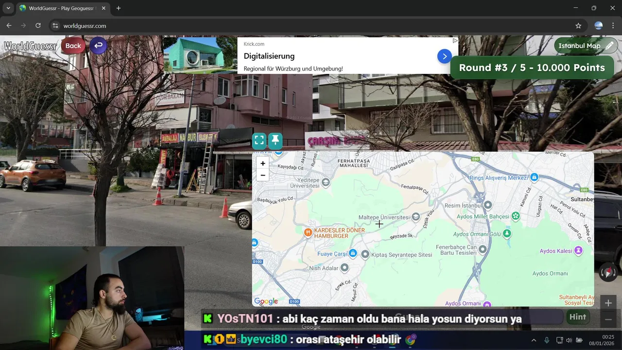Click the Nish Adalar location pin
Viewport: 622px width, 350px height.
pyautogui.click(x=345, y=267)
